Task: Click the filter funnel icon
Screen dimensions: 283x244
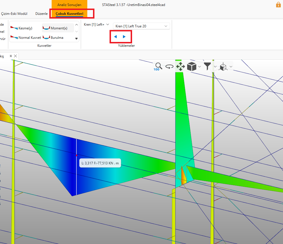Action: [x=207, y=66]
